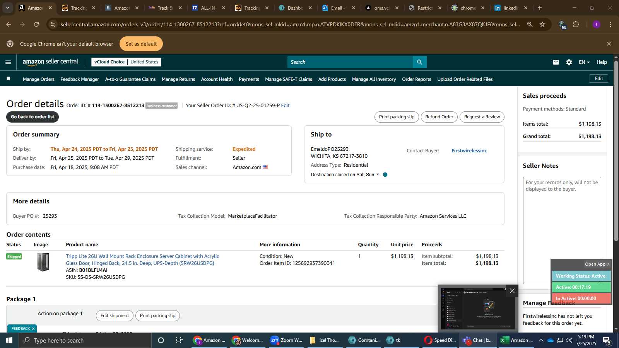Open the Excel Amazon taskbar item
Screen dimensions: 619x348
pyautogui.click(x=517, y=340)
